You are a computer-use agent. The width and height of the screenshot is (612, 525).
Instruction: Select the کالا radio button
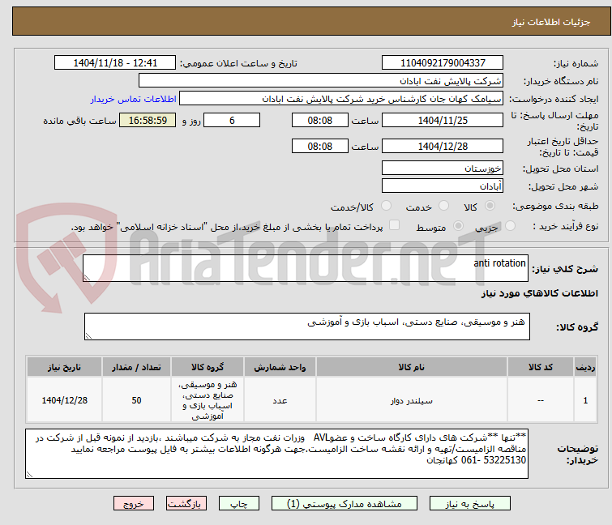[490, 206]
